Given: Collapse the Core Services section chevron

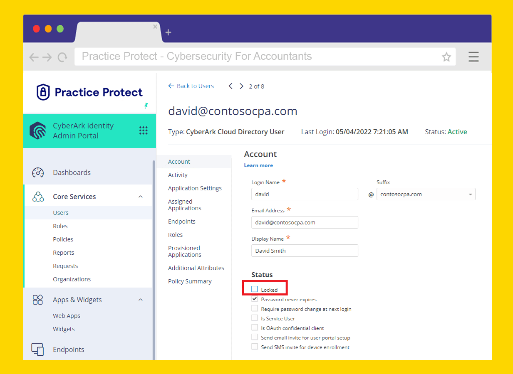Looking at the screenshot, I should pyautogui.click(x=141, y=197).
